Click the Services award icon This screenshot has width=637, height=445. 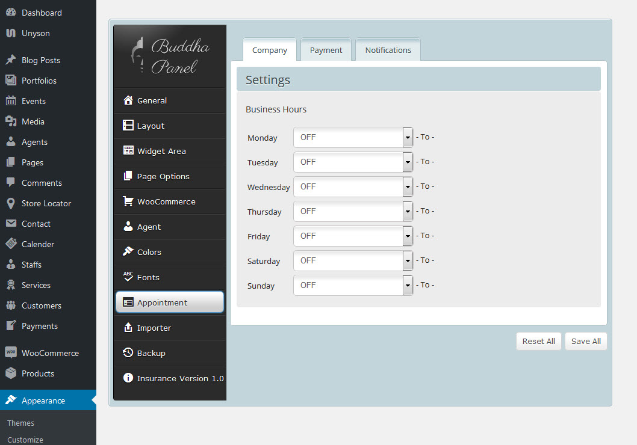point(11,285)
